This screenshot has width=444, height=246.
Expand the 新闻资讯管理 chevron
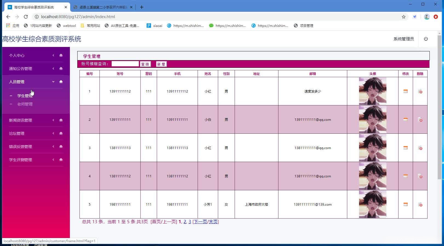[x=53, y=120]
